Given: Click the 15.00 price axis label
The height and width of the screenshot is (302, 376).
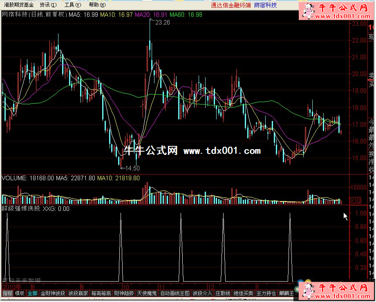Looking at the screenshot, I should [x=359, y=158].
